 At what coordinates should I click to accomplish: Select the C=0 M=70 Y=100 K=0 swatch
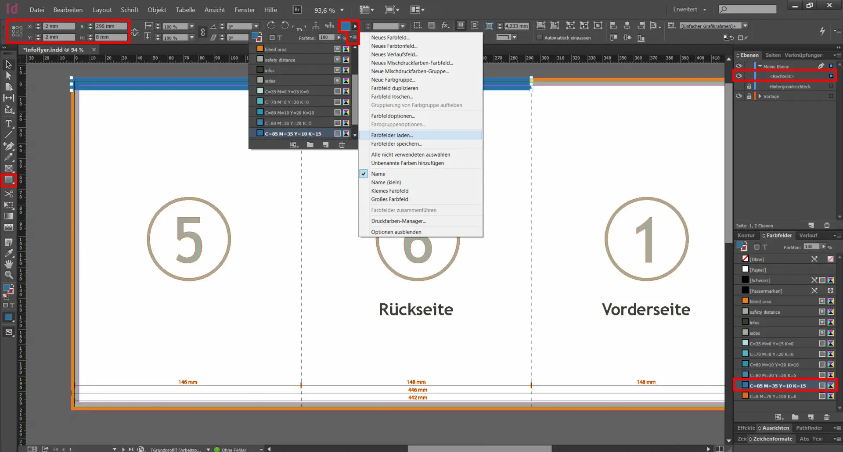click(773, 396)
